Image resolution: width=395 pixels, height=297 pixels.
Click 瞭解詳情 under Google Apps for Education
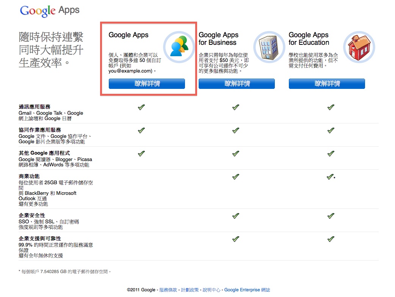click(327, 84)
